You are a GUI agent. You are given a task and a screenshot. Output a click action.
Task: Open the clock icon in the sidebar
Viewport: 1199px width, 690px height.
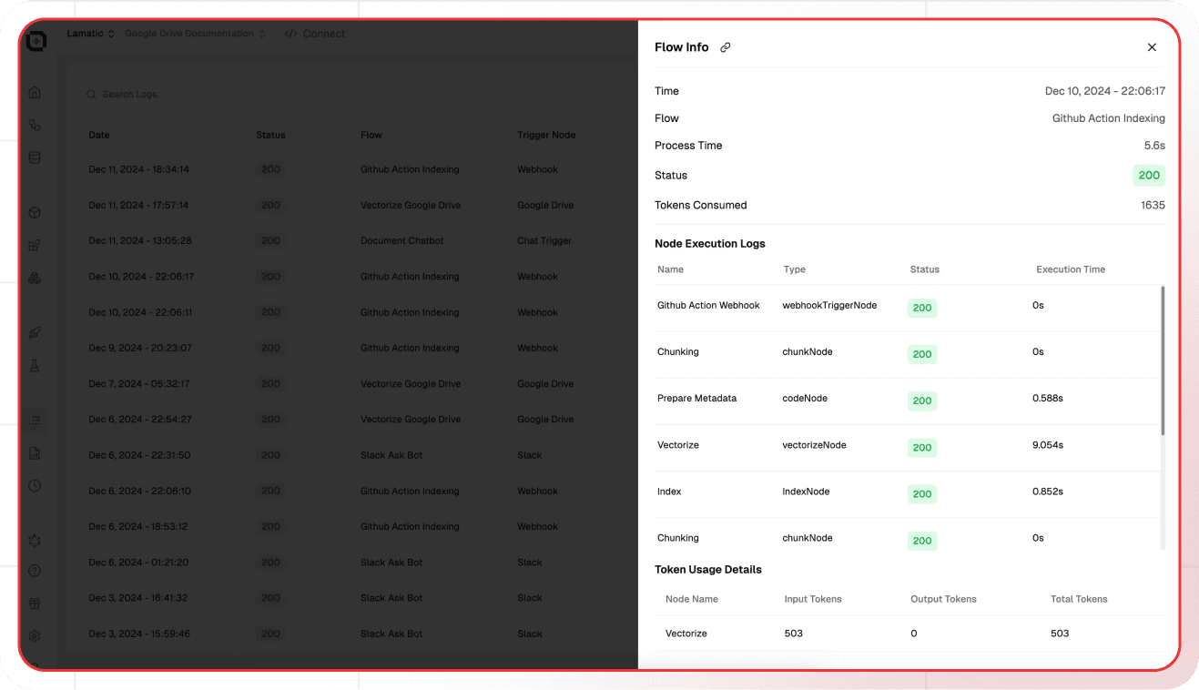click(x=35, y=486)
